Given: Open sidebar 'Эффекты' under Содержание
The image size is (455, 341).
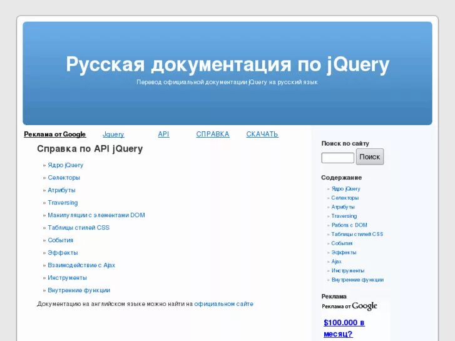Looking at the screenshot, I should 344,252.
